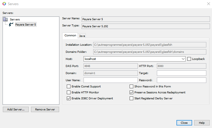This screenshot has height=128, width=212.
Task: Check Start Registered Derby Server
Action: 131,98
